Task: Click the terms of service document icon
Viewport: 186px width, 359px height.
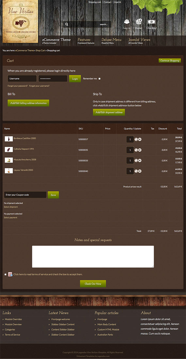Action: [x=10, y=274]
